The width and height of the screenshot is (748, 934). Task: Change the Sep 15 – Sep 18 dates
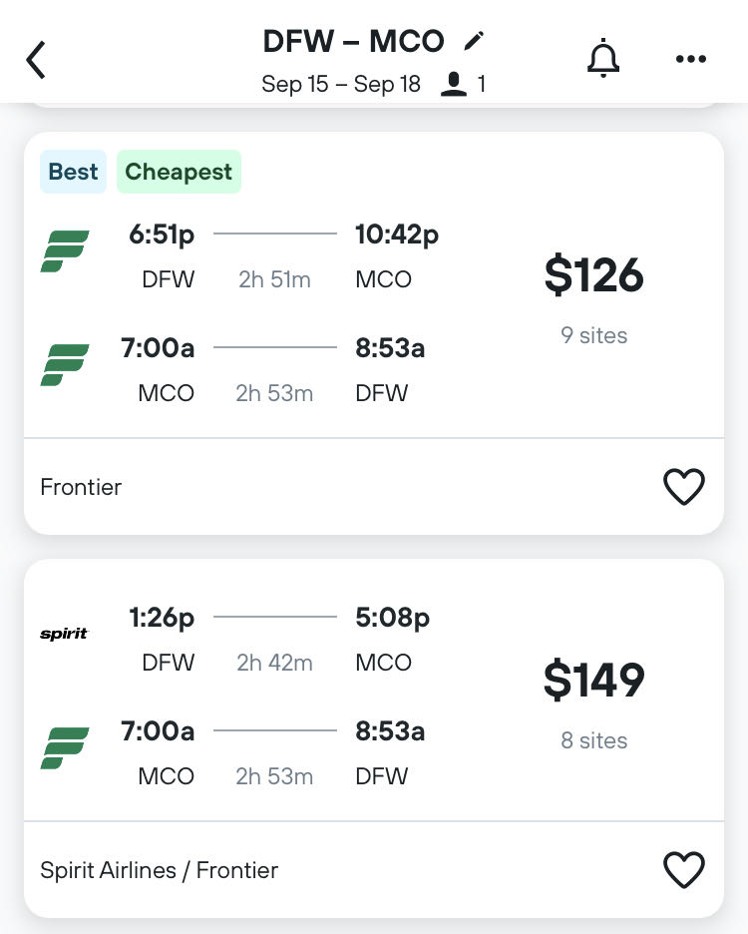coord(341,84)
